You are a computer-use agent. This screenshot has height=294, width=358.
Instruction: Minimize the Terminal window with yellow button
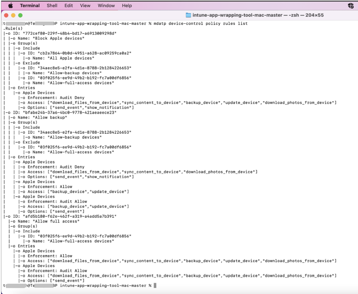[13, 15]
